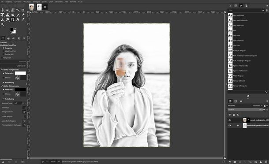Select the Rectangle Select tool

point(7,10)
